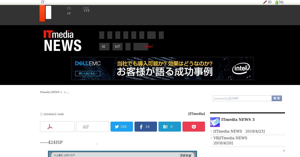Click the » more link in sidebar
The height and width of the screenshot is (157, 300).
tap(284, 151)
